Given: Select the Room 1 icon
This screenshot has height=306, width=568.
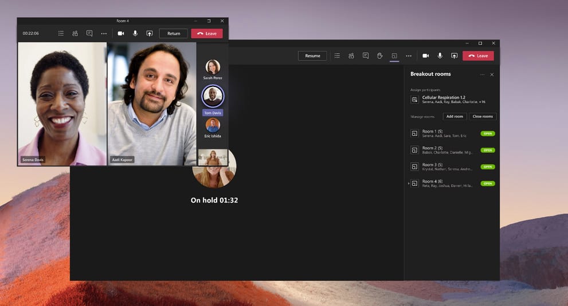Looking at the screenshot, I should pyautogui.click(x=414, y=133).
